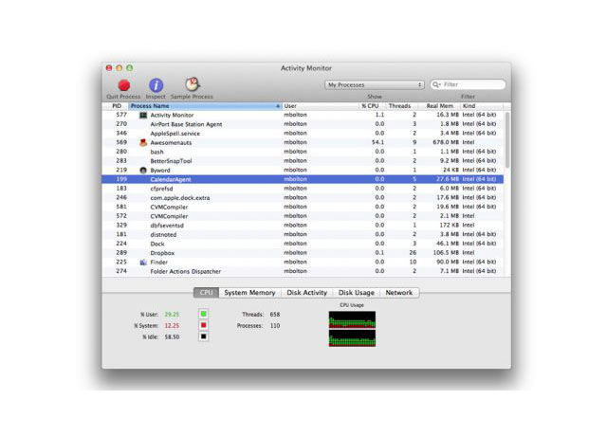Sort by the Real Mem column header
The image size is (607, 436).
click(440, 105)
